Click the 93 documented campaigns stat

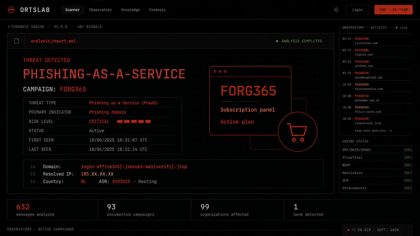click(x=144, y=210)
